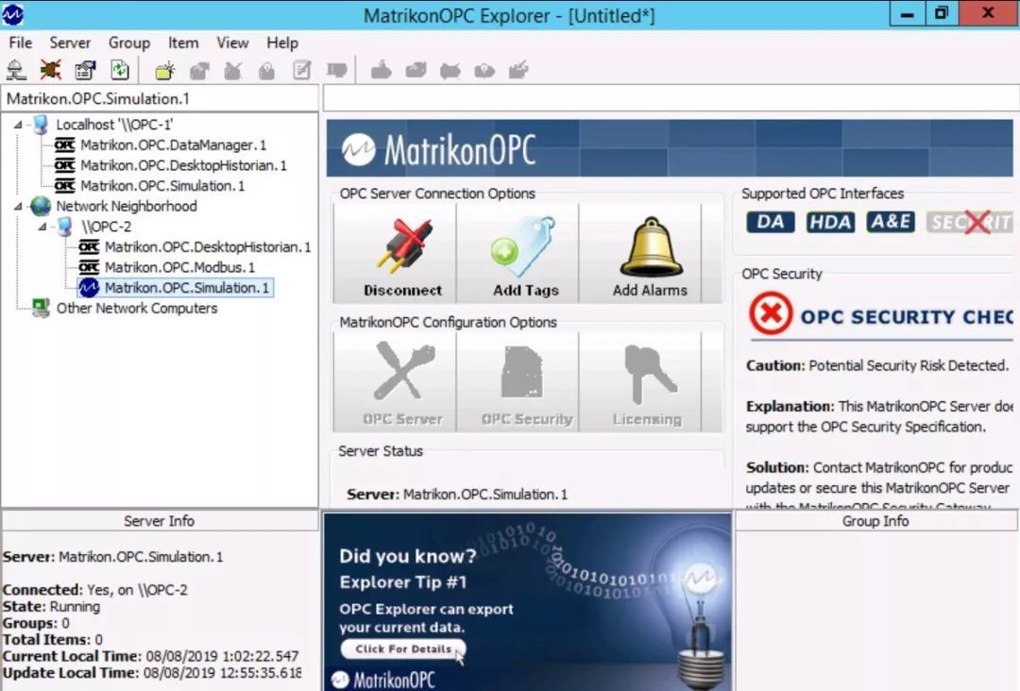Click the add group folder toolbar icon
The image size is (1020, 691).
tap(164, 70)
